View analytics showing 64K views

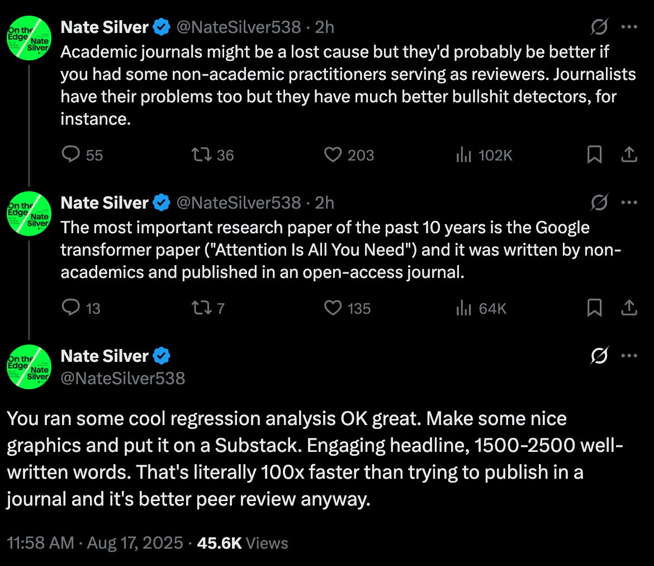pos(464,308)
